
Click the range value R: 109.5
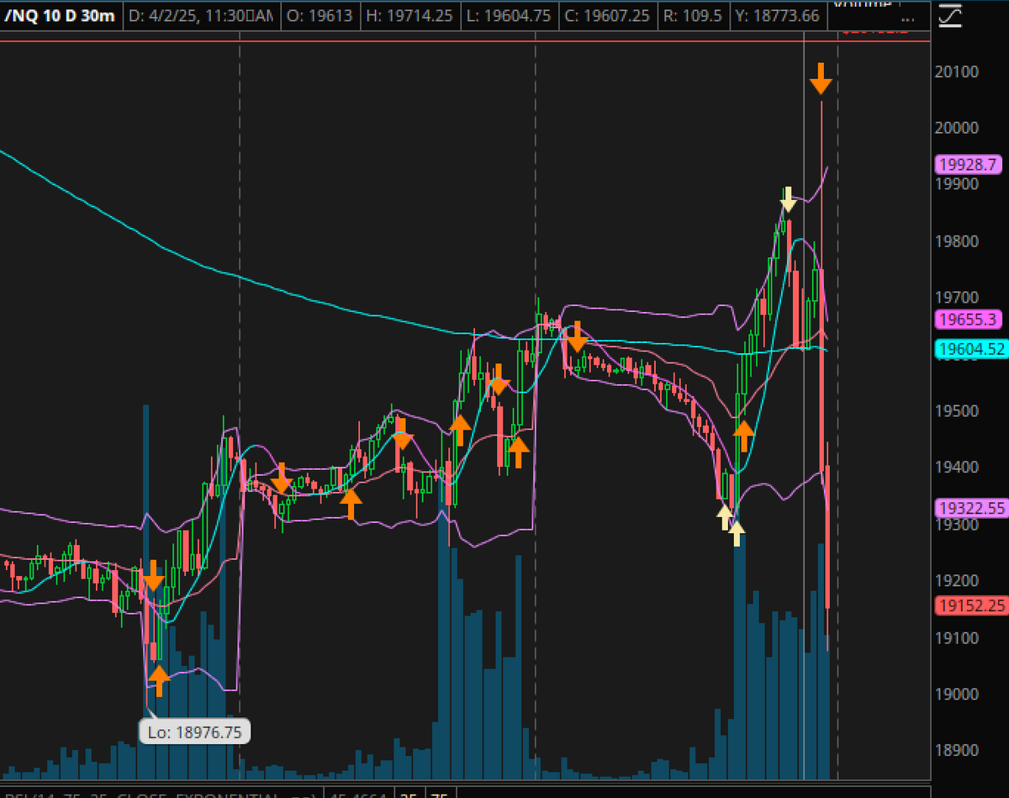[695, 15]
